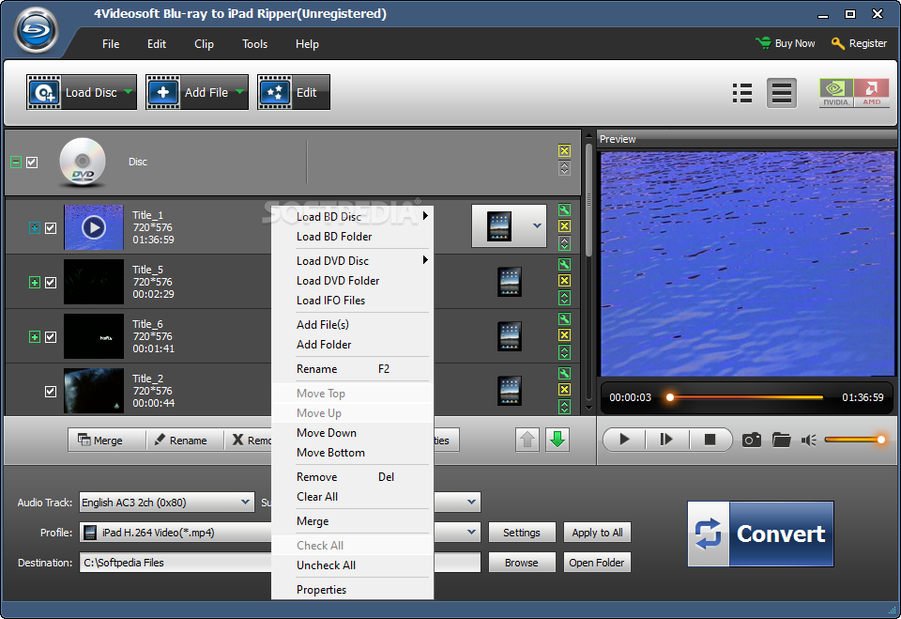Delete Title_6 using its yellow X icon
Viewport: 901px width, 619px height.
pos(564,334)
